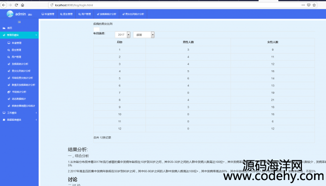Click male count 6 in month 5 row

tap(188, 78)
